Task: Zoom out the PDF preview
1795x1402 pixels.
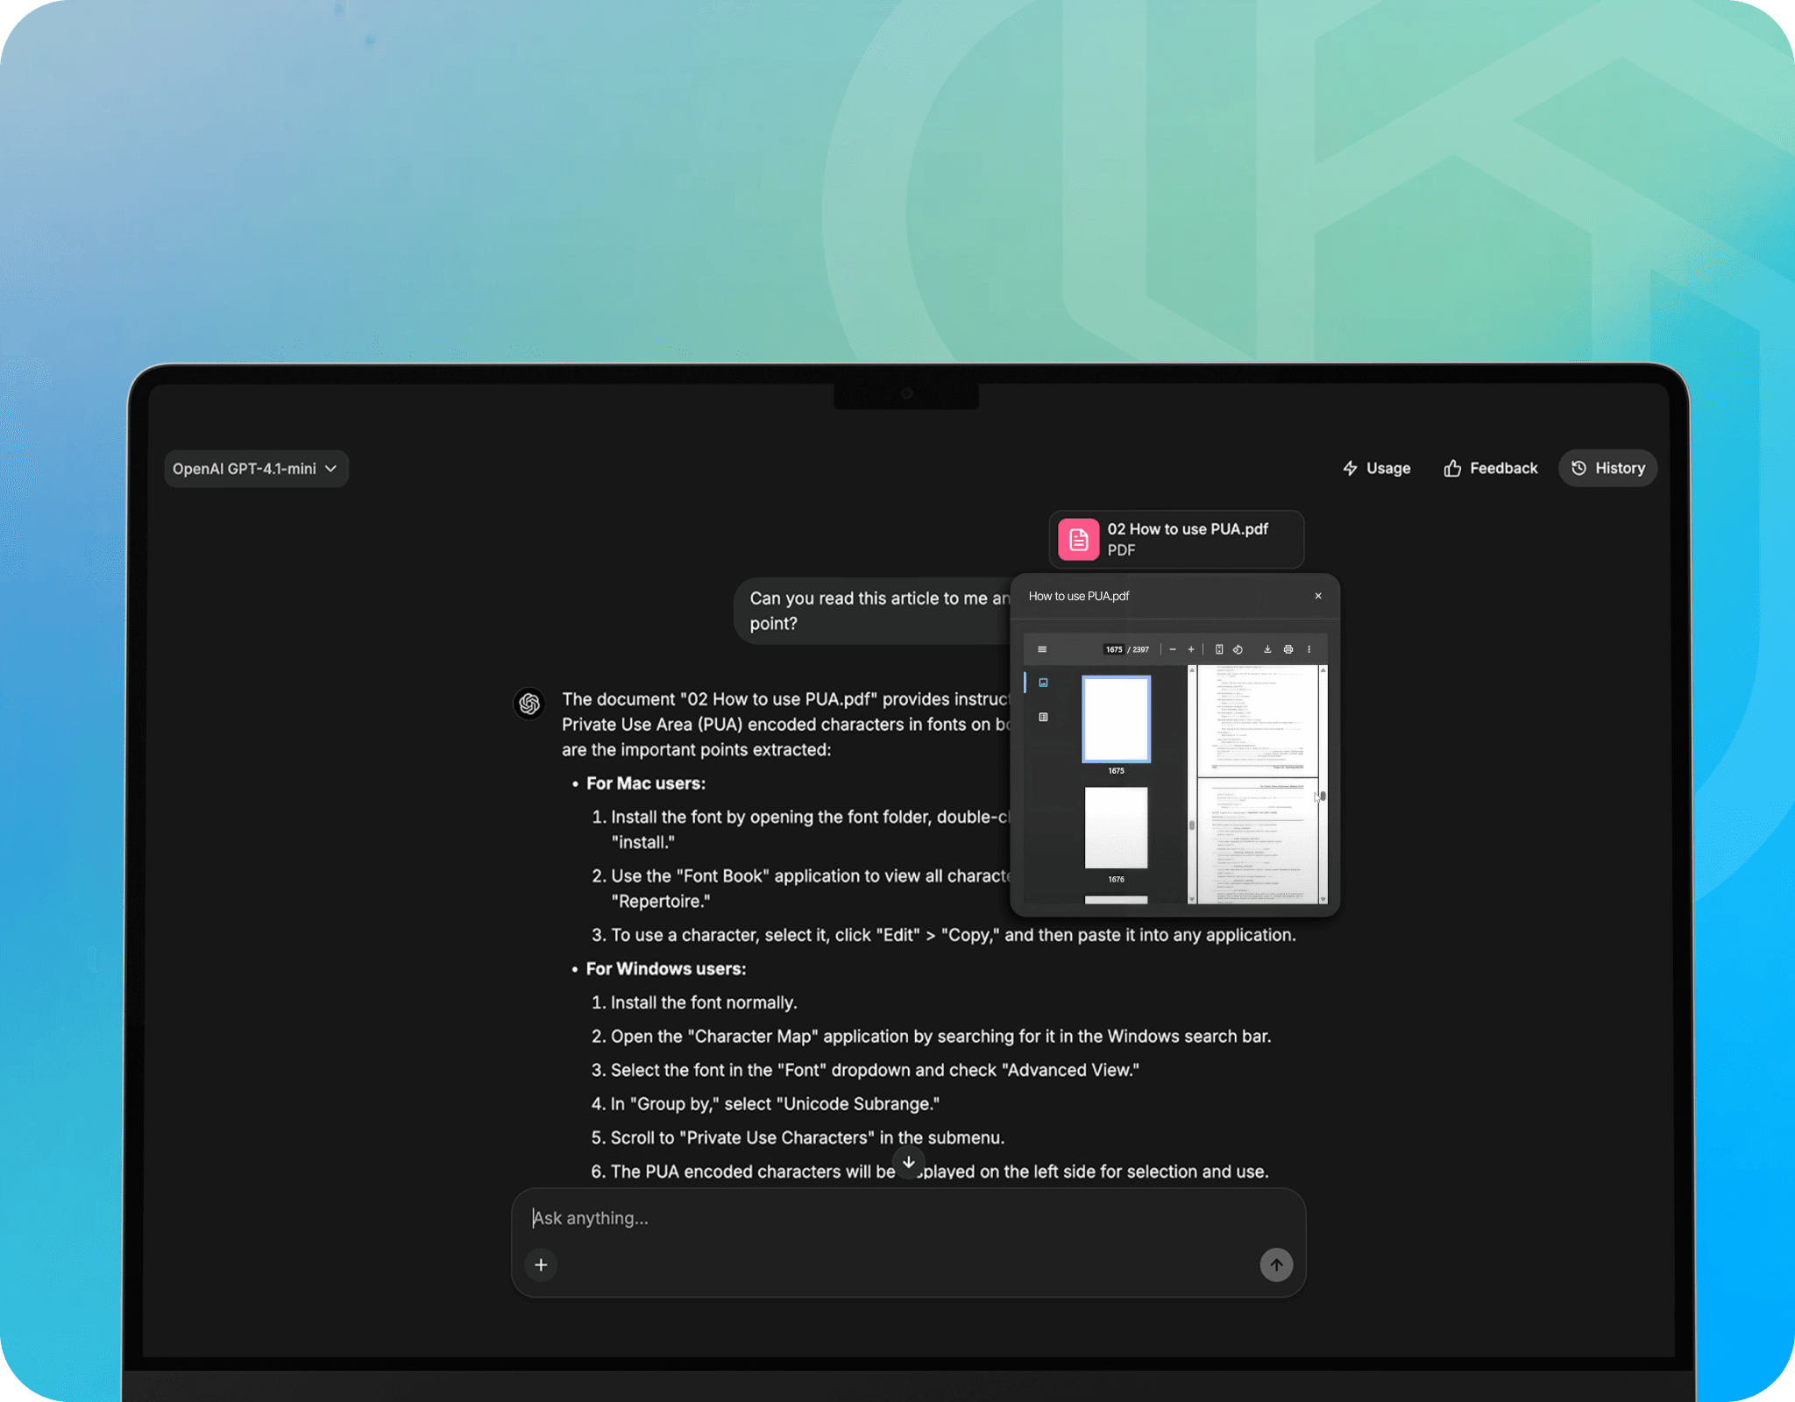Action: pyautogui.click(x=1173, y=649)
